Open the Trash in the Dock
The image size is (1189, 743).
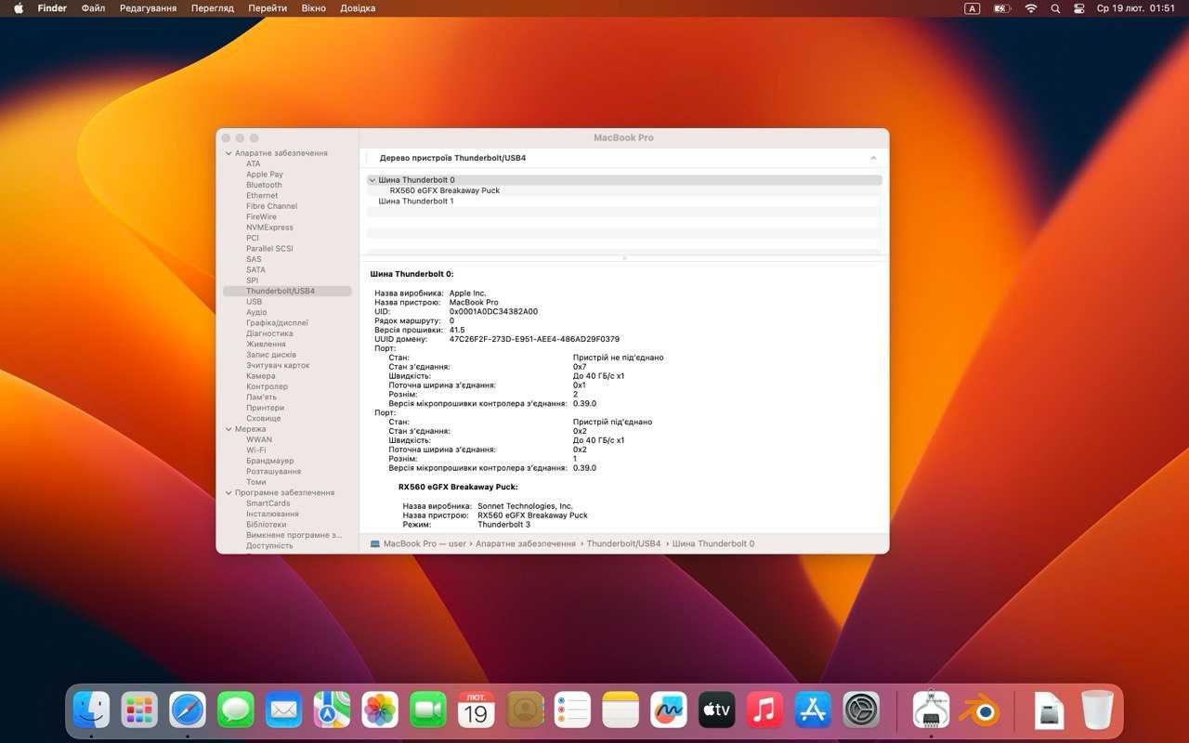(x=1097, y=710)
